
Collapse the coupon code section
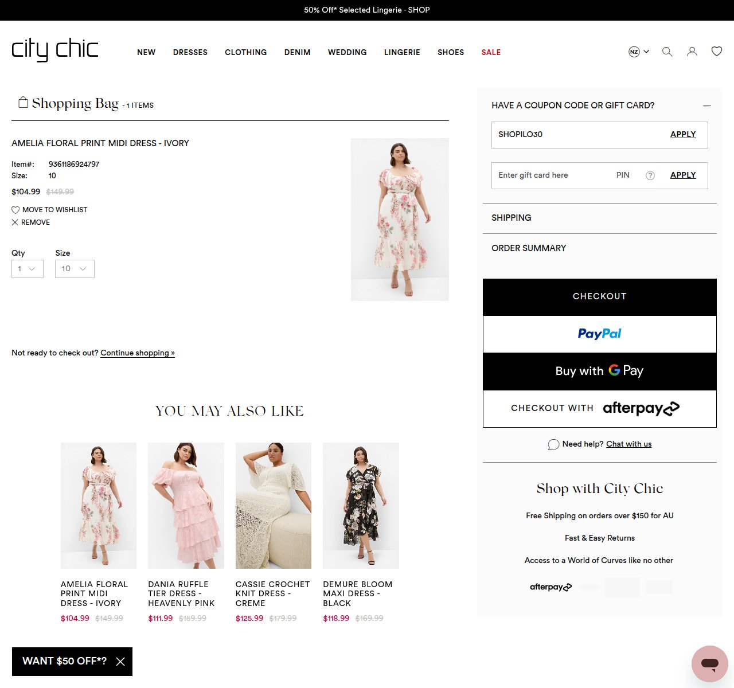[707, 105]
